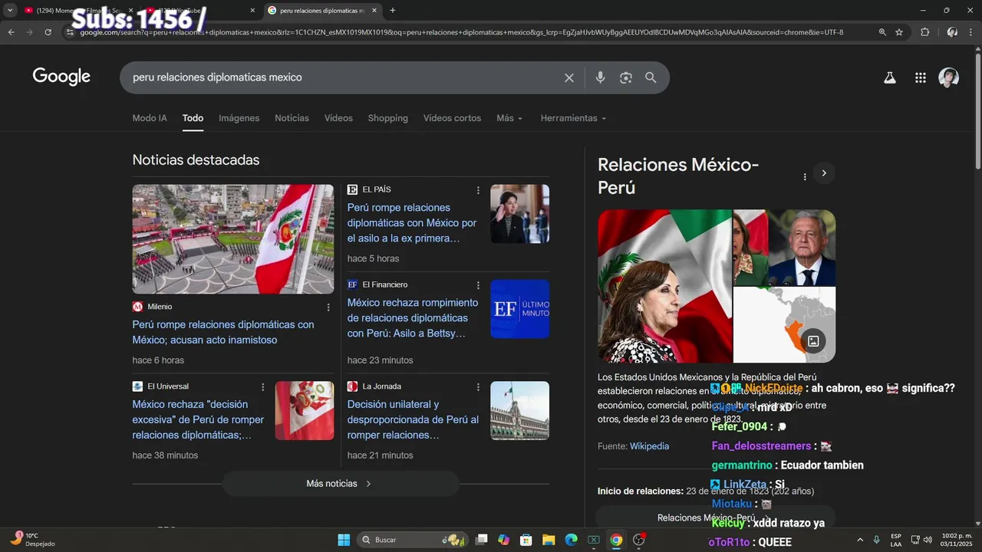Open Microsoft Edge from taskbar

click(571, 540)
